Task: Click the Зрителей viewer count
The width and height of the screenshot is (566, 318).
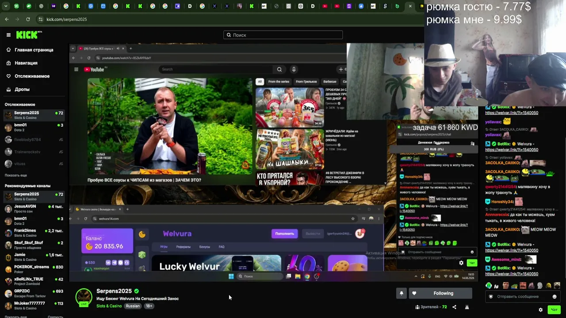Action: point(431,307)
